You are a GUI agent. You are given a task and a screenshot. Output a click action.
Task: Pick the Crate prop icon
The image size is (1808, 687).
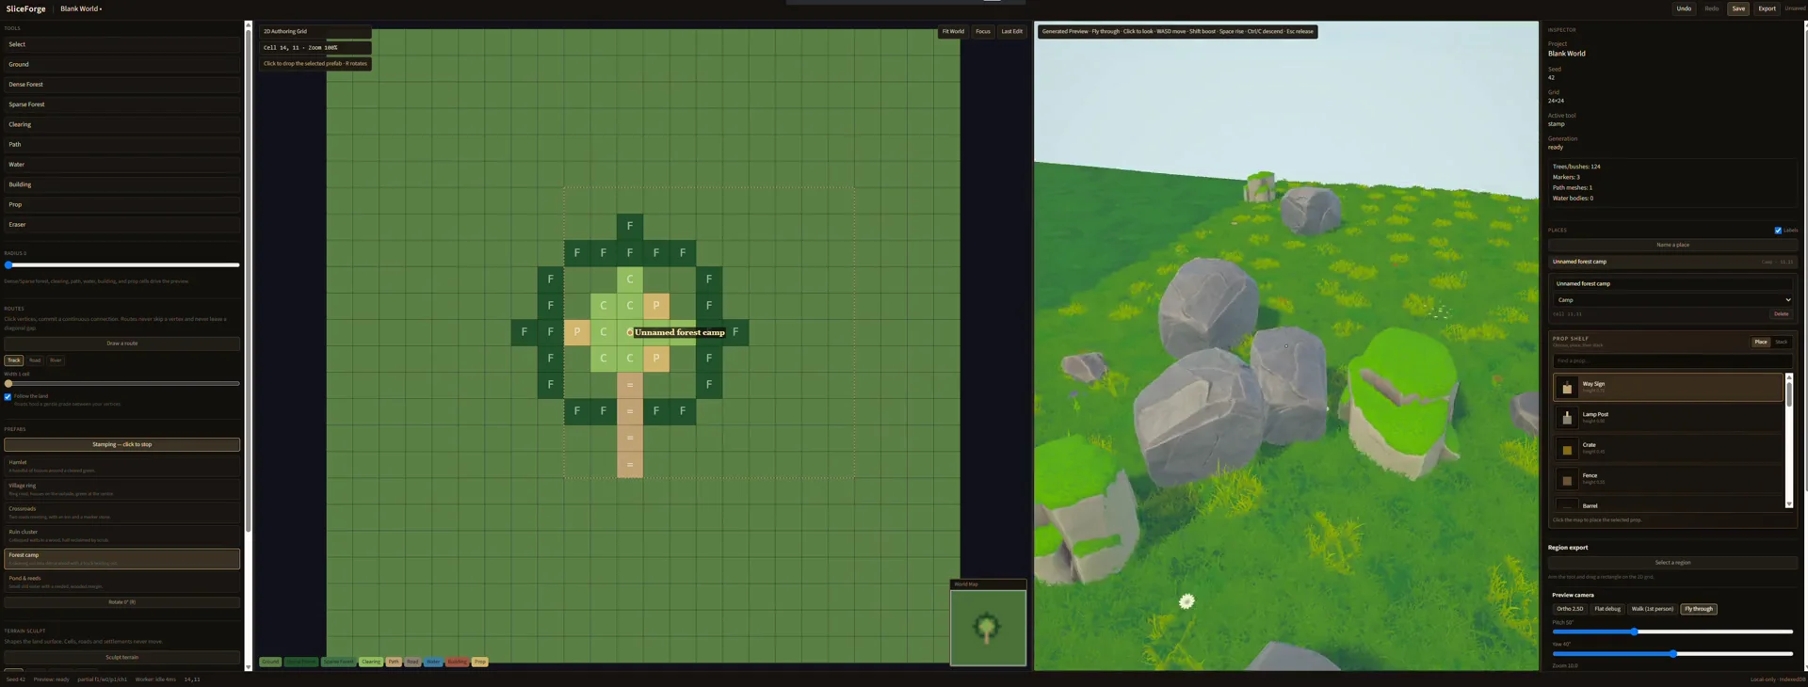coord(1567,449)
